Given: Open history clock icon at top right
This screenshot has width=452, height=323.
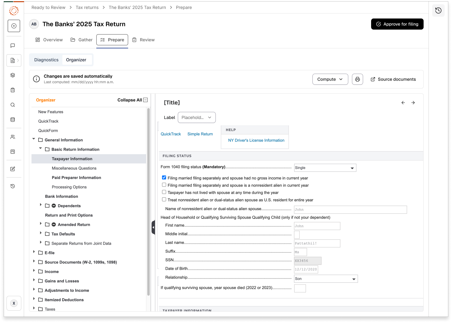Looking at the screenshot, I should point(438,11).
